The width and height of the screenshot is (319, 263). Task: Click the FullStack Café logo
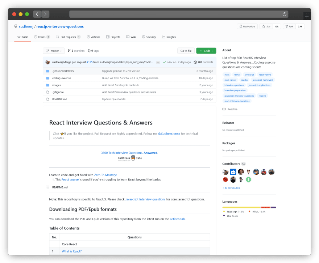[x=130, y=158]
